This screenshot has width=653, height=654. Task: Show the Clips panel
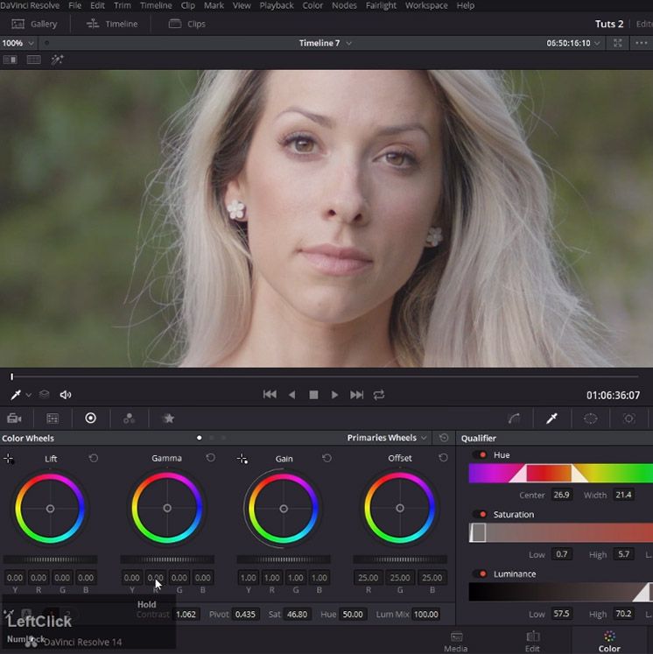click(x=186, y=24)
